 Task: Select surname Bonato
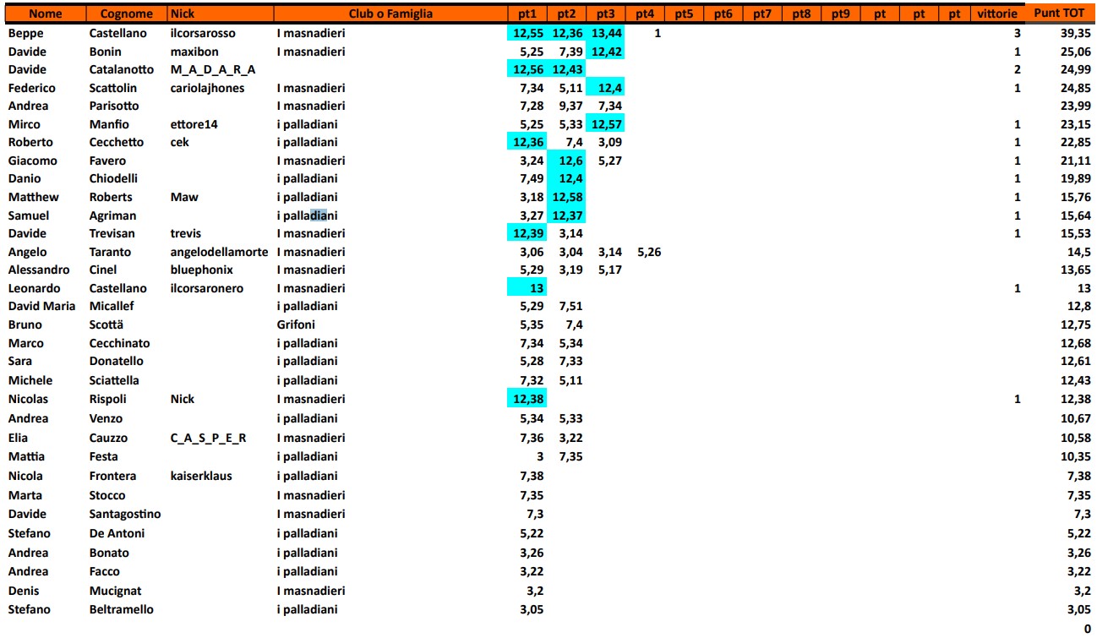tap(109, 553)
